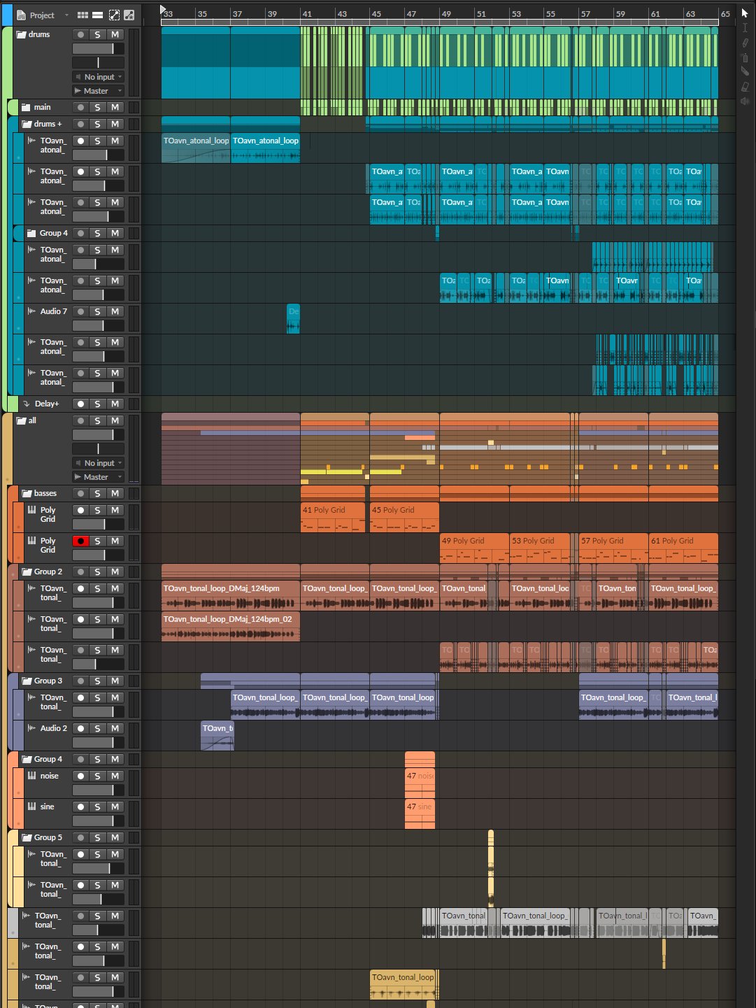Toggle the two-bar track height icon

[98, 15]
